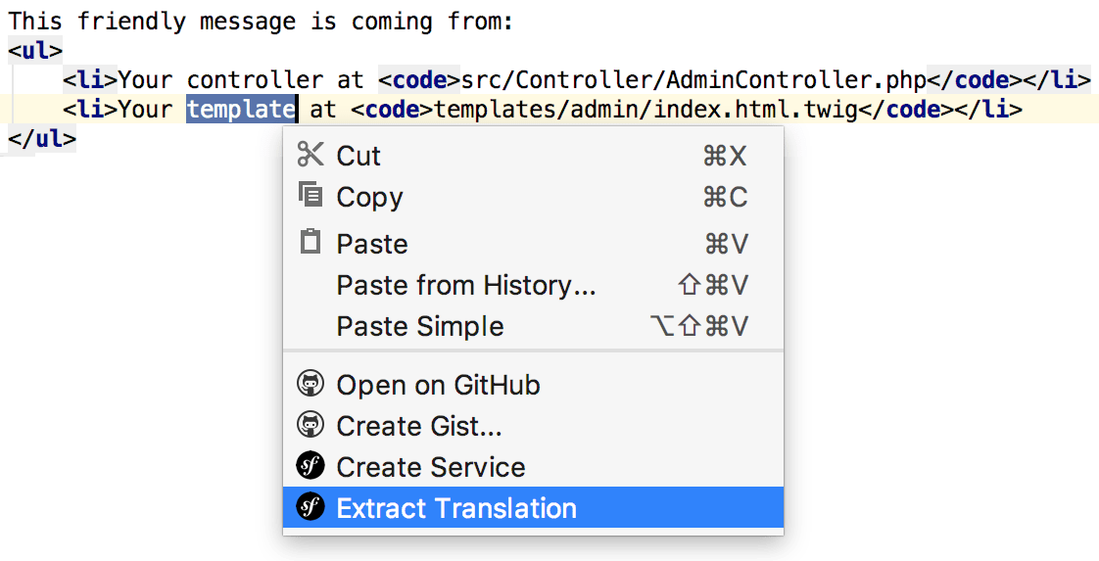Click text src/Controller/AdminController.php
The image size is (1099, 561).
(x=693, y=79)
